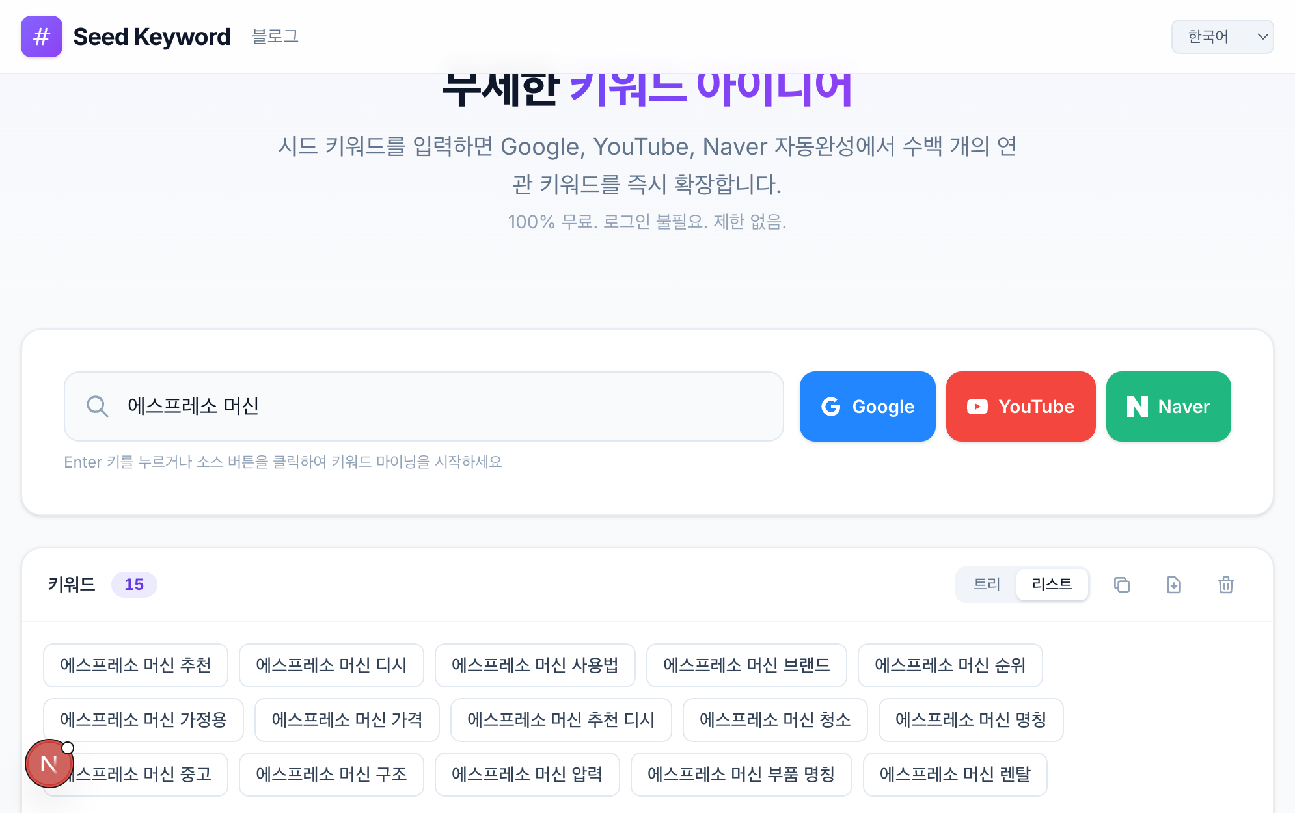Viewport: 1295px width, 813px height.
Task: Open the 한국어 language dropdown
Action: click(1222, 36)
